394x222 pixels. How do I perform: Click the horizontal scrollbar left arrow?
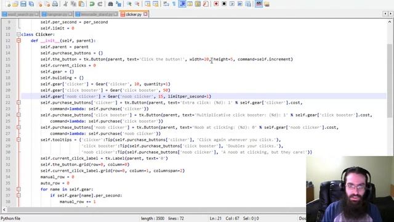pyautogui.click(x=4, y=210)
